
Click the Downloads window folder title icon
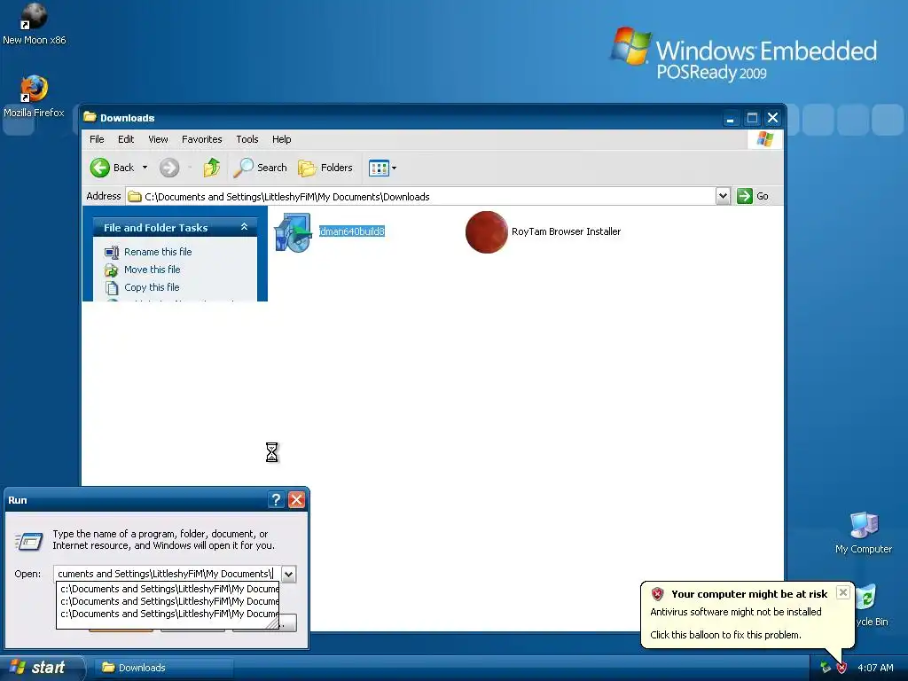(90, 117)
